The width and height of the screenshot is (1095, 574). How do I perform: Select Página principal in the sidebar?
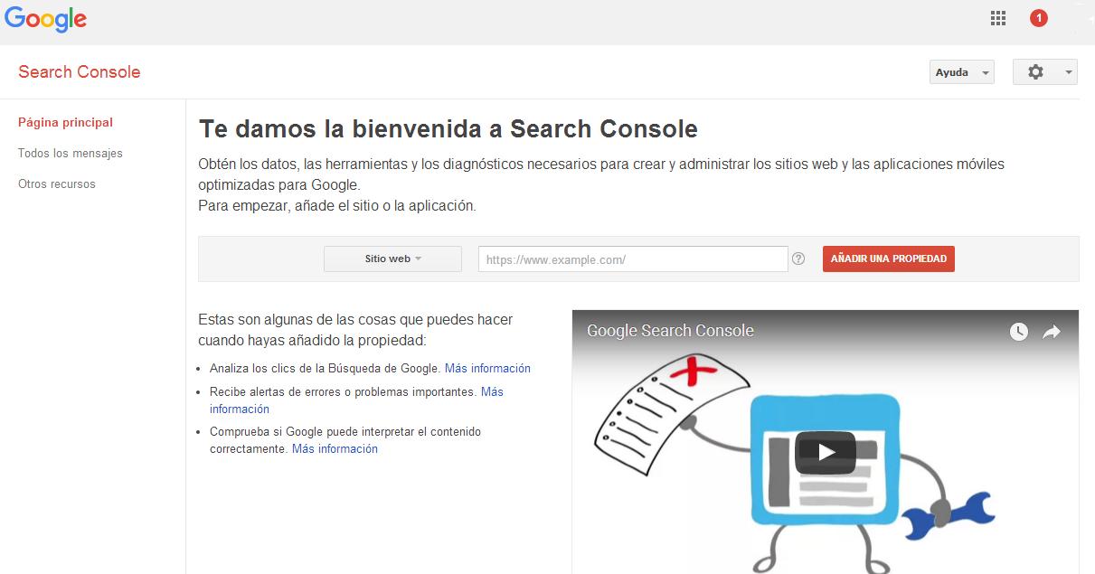(65, 122)
